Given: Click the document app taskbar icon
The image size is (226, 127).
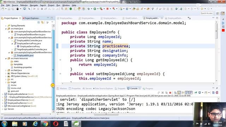Looking at the screenshot, I should pos(66,124).
